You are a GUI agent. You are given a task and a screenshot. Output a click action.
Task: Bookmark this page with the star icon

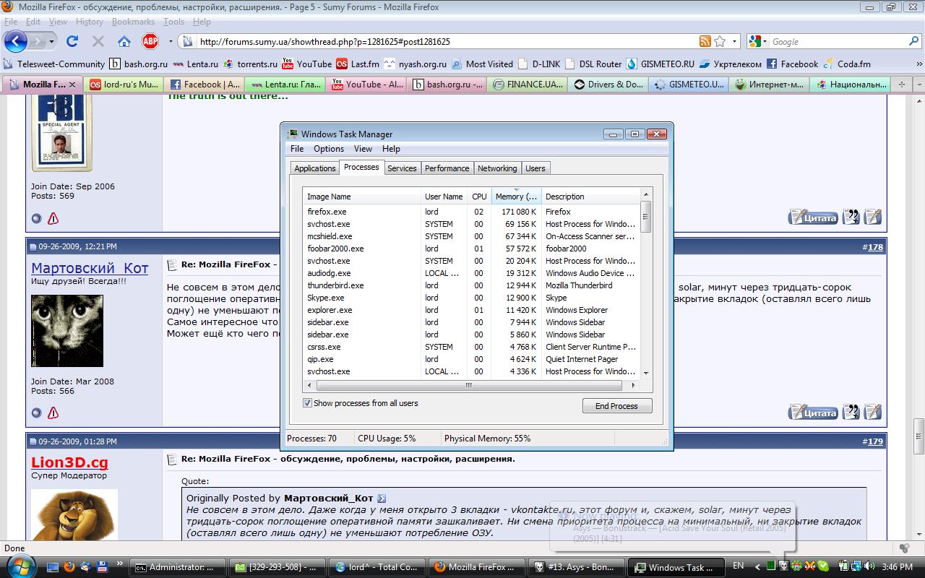pyautogui.click(x=720, y=41)
